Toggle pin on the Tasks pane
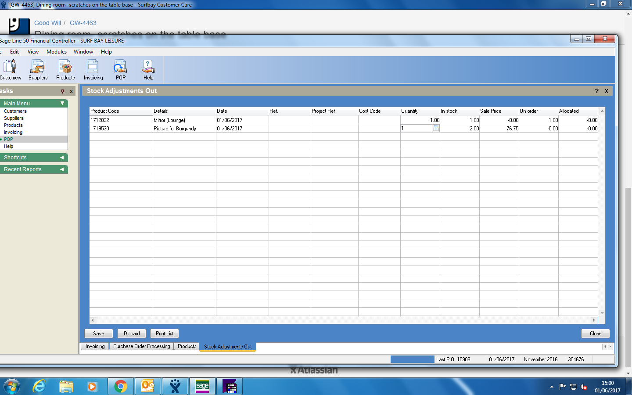Image resolution: width=632 pixels, height=395 pixels. pyautogui.click(x=62, y=91)
